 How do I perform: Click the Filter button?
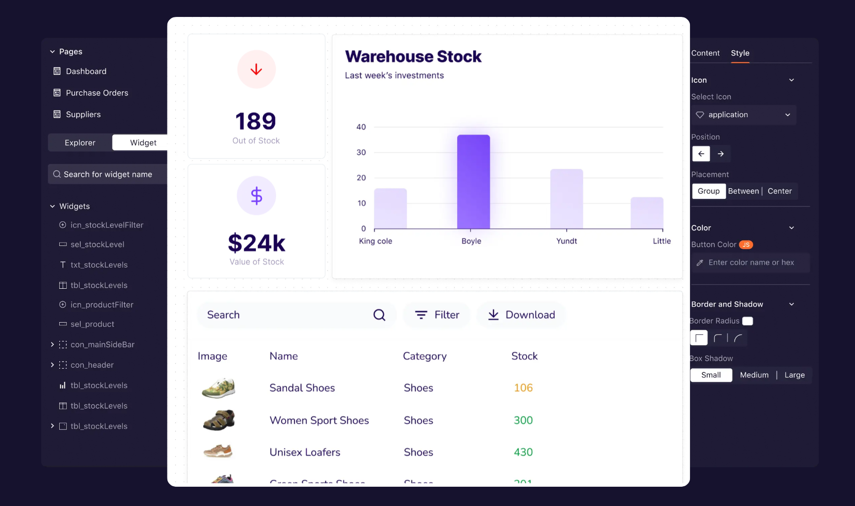tap(437, 315)
